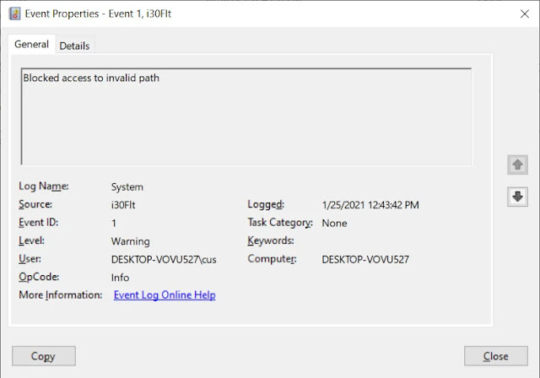Image resolution: width=540 pixels, height=378 pixels.
Task: Click the 'Level:' label
Action: pos(32,240)
